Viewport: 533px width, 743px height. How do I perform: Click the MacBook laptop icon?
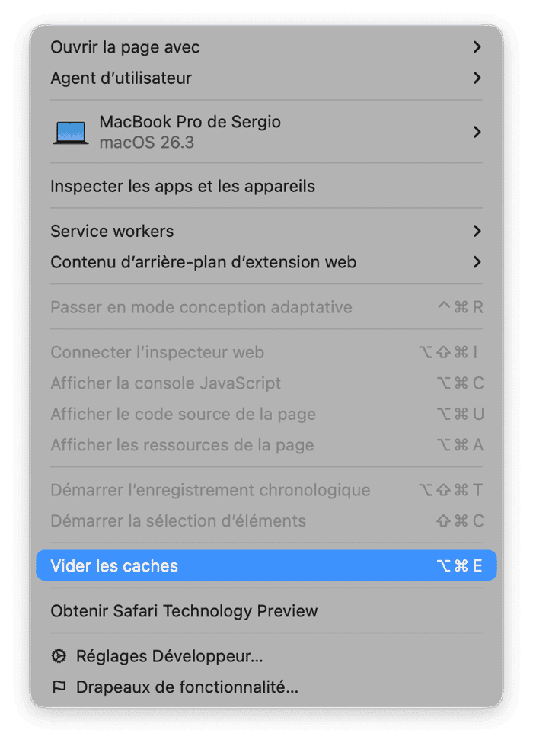point(72,131)
